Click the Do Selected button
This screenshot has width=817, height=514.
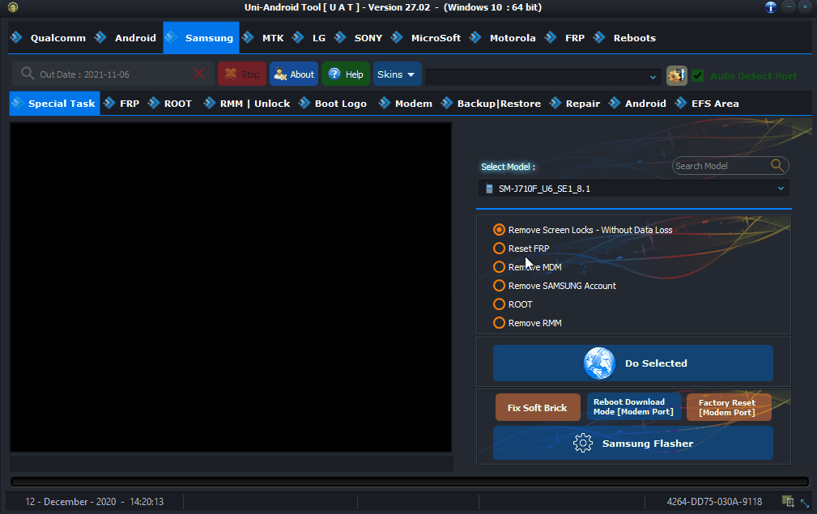pyautogui.click(x=633, y=363)
